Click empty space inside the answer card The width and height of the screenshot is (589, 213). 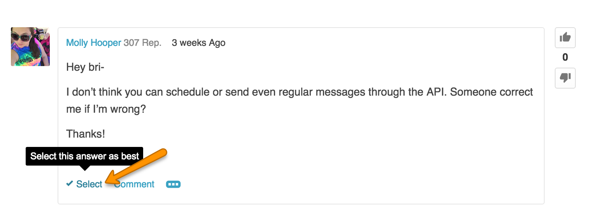click(x=350, y=163)
